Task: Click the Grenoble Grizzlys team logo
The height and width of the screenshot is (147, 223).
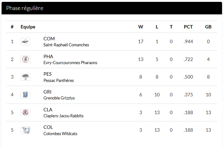Action: [25, 95]
